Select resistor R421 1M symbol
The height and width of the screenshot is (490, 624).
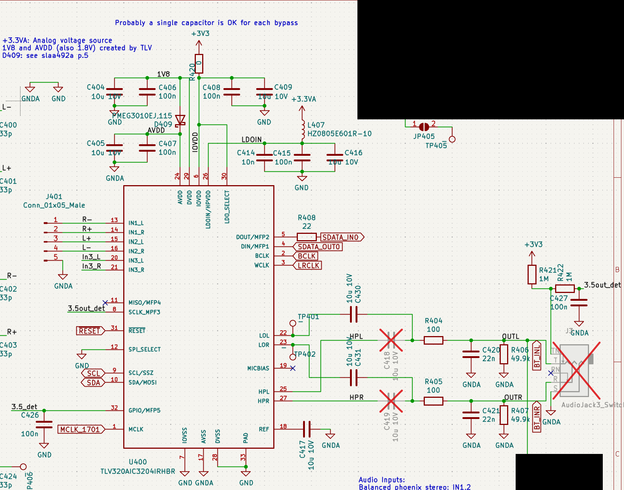(x=532, y=274)
